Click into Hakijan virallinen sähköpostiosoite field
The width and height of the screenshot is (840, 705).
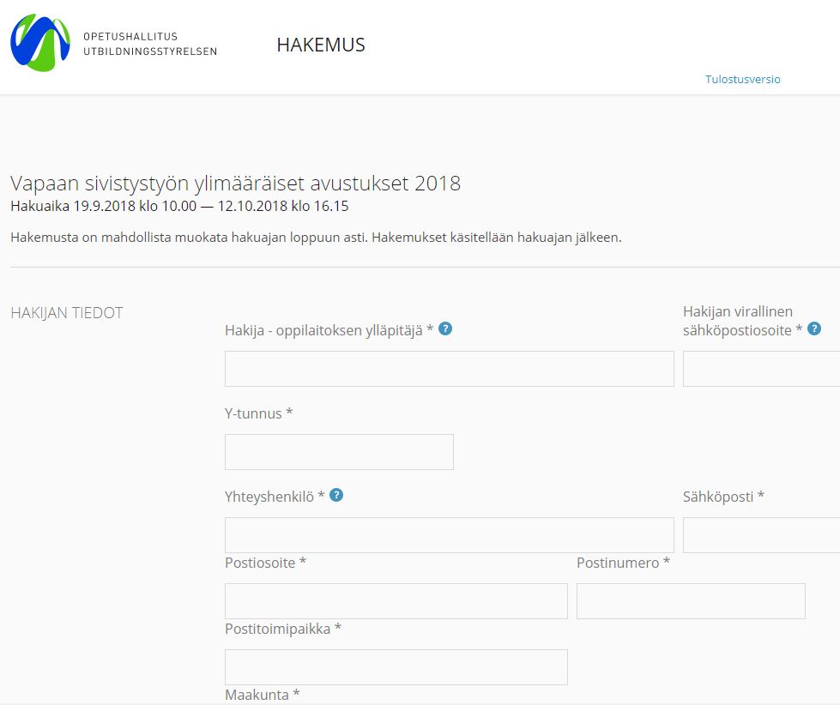click(761, 369)
